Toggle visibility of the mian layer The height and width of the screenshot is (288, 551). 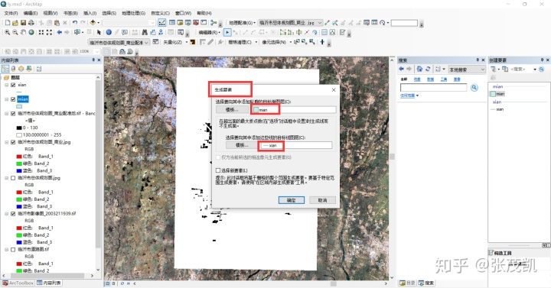click(13, 99)
